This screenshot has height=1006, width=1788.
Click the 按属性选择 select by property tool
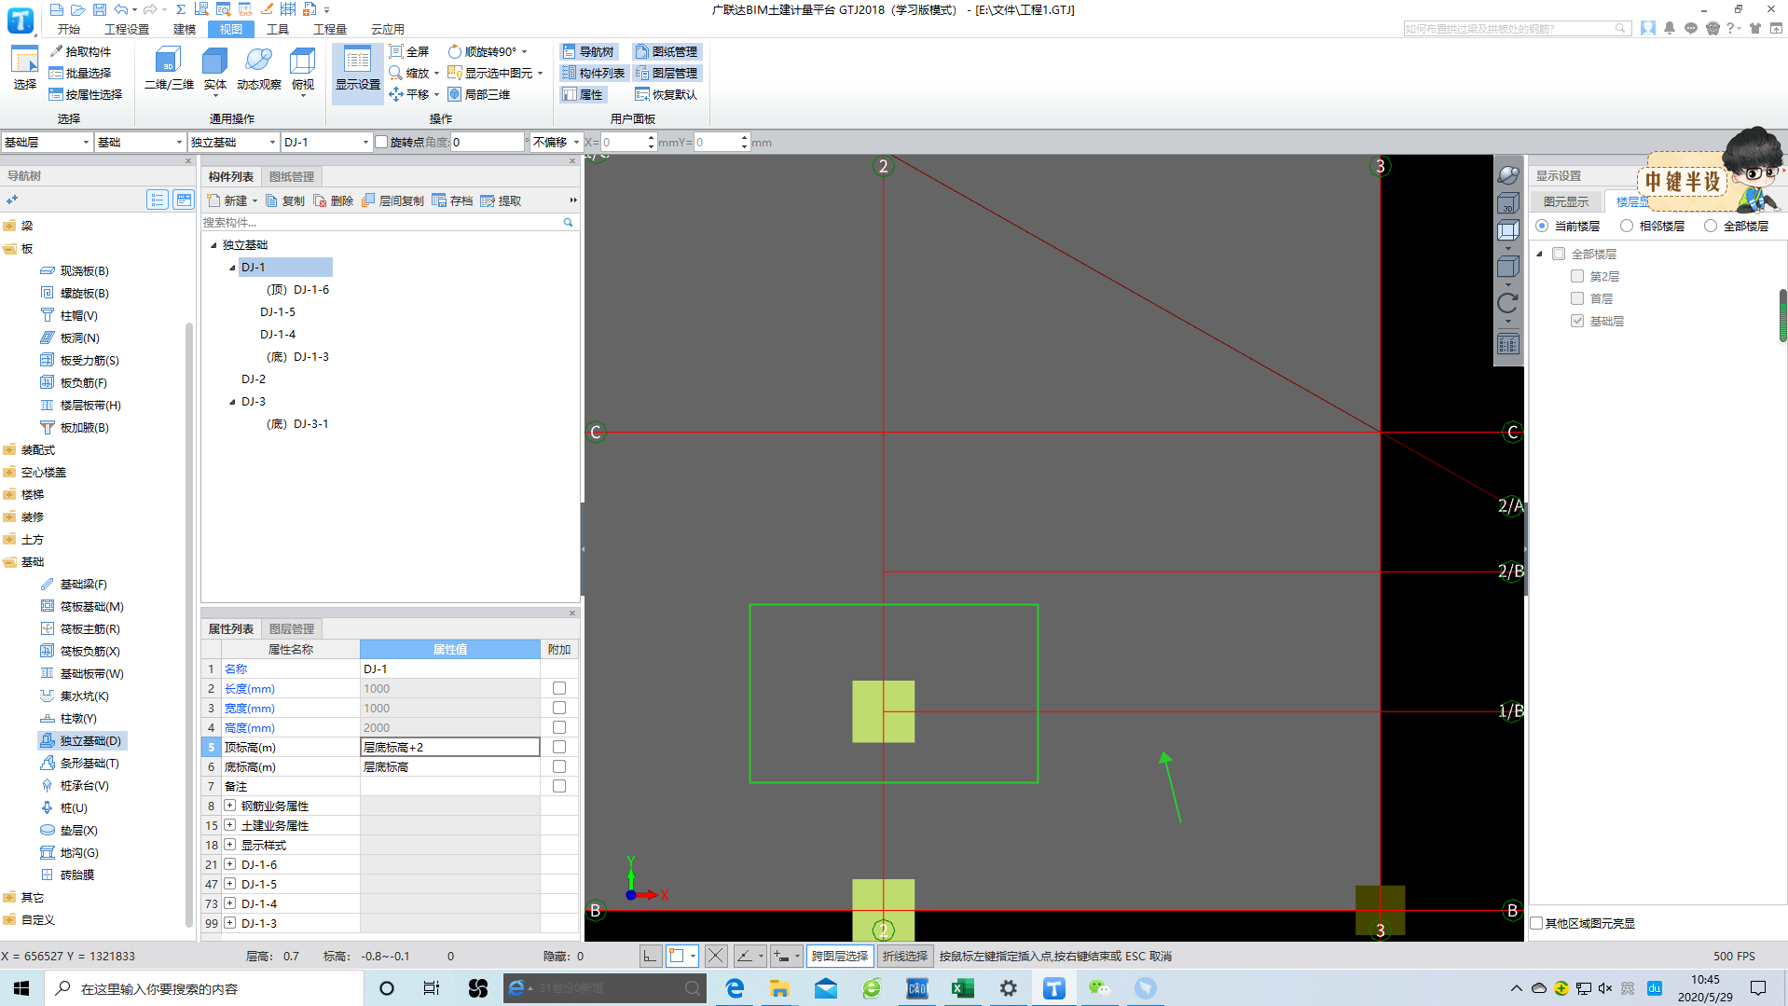(x=86, y=94)
